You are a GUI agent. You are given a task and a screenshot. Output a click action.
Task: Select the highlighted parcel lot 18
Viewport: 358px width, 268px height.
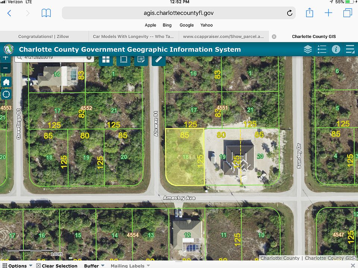[185, 157]
